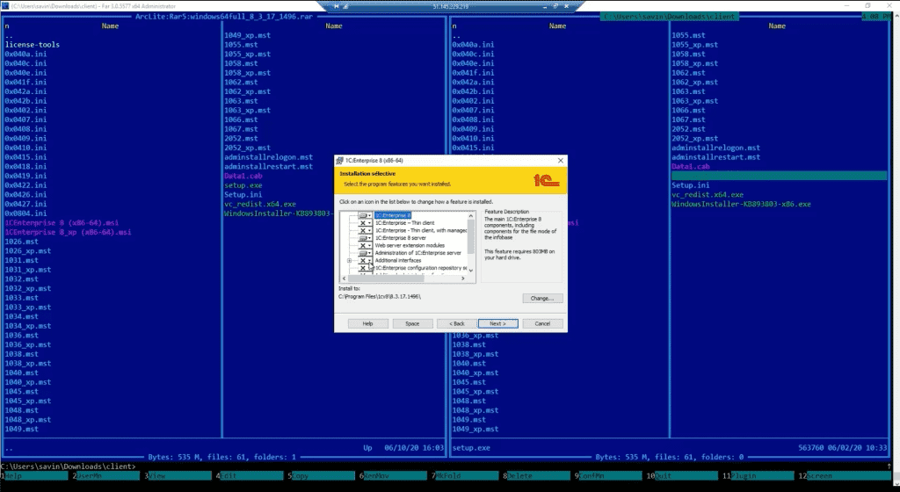Select 1C:Enterprise – Thin client feature label
The height and width of the screenshot is (492, 900).
pos(404,223)
